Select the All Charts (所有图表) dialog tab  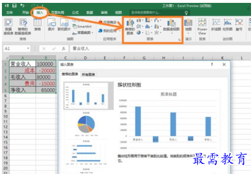click(x=88, y=74)
